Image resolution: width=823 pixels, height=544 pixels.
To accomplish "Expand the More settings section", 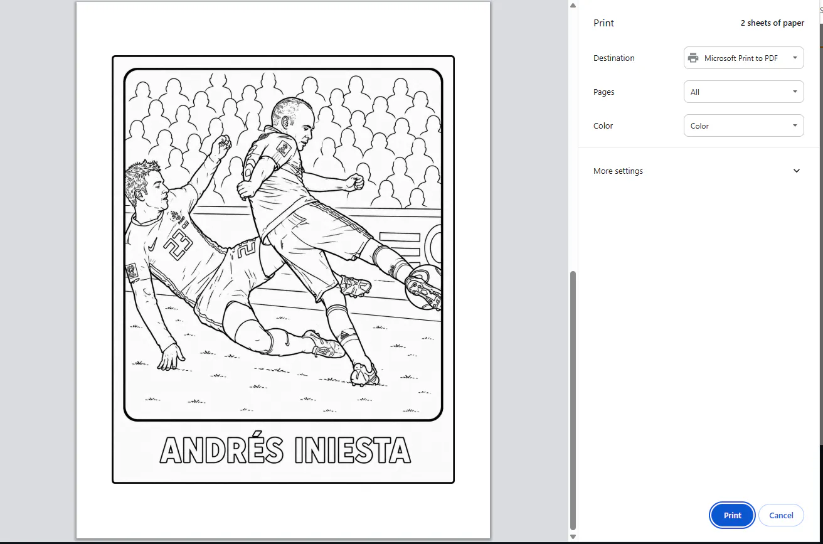I will click(x=698, y=171).
